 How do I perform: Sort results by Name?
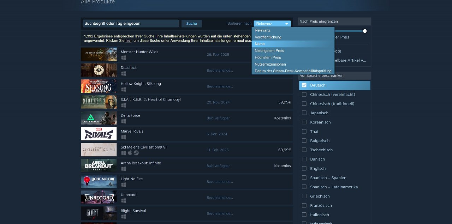pyautogui.click(x=293, y=44)
